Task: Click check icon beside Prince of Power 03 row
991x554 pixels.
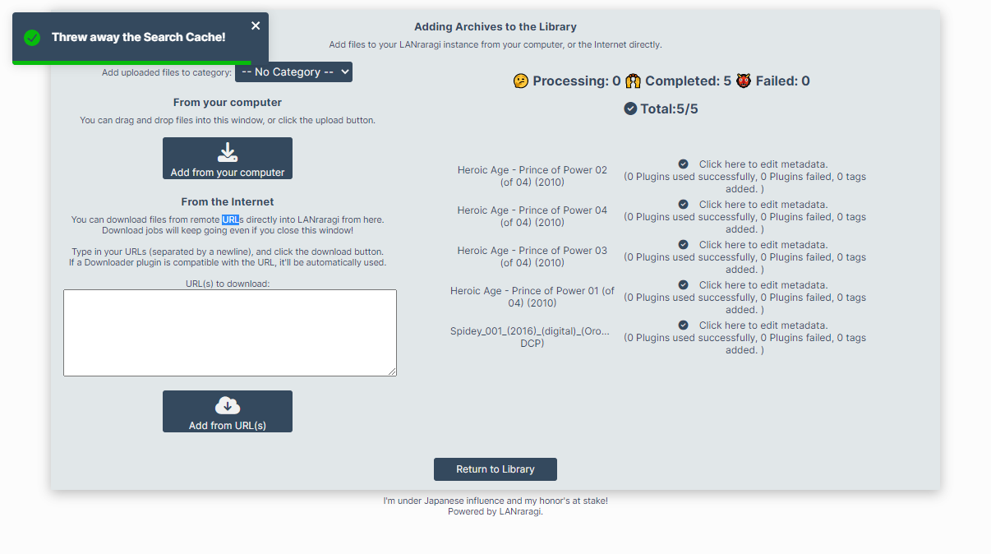Action: pos(684,245)
